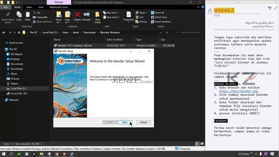Viewport: 279px width, 157px height.
Task: Open 3D Objects folder in sidebar
Action: 17,54
